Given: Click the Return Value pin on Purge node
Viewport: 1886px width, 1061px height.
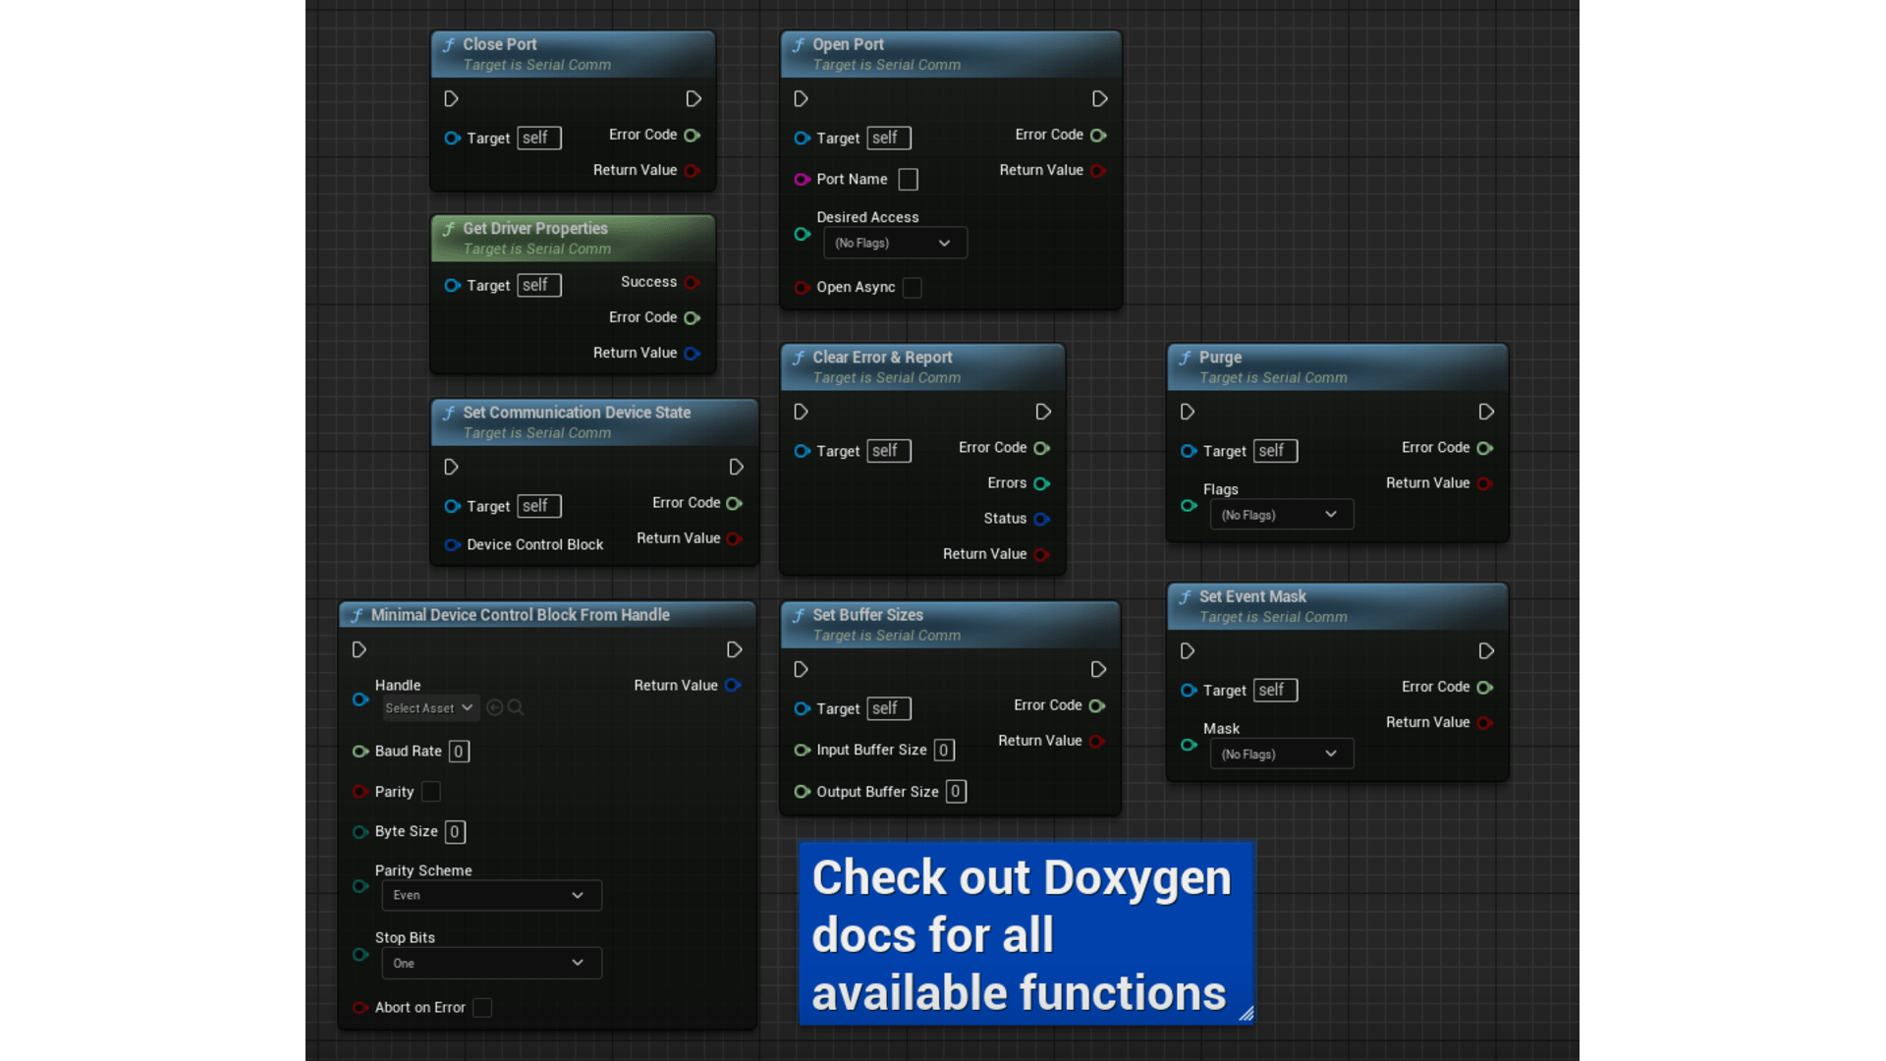Looking at the screenshot, I should pos(1484,482).
